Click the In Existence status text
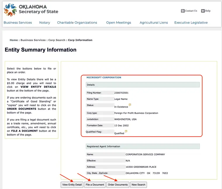222x189 pixels. coord(121,107)
